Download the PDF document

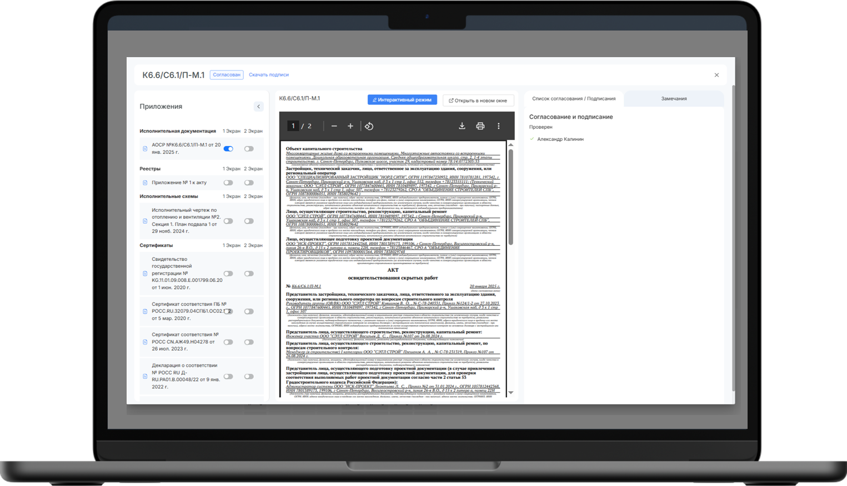point(462,126)
